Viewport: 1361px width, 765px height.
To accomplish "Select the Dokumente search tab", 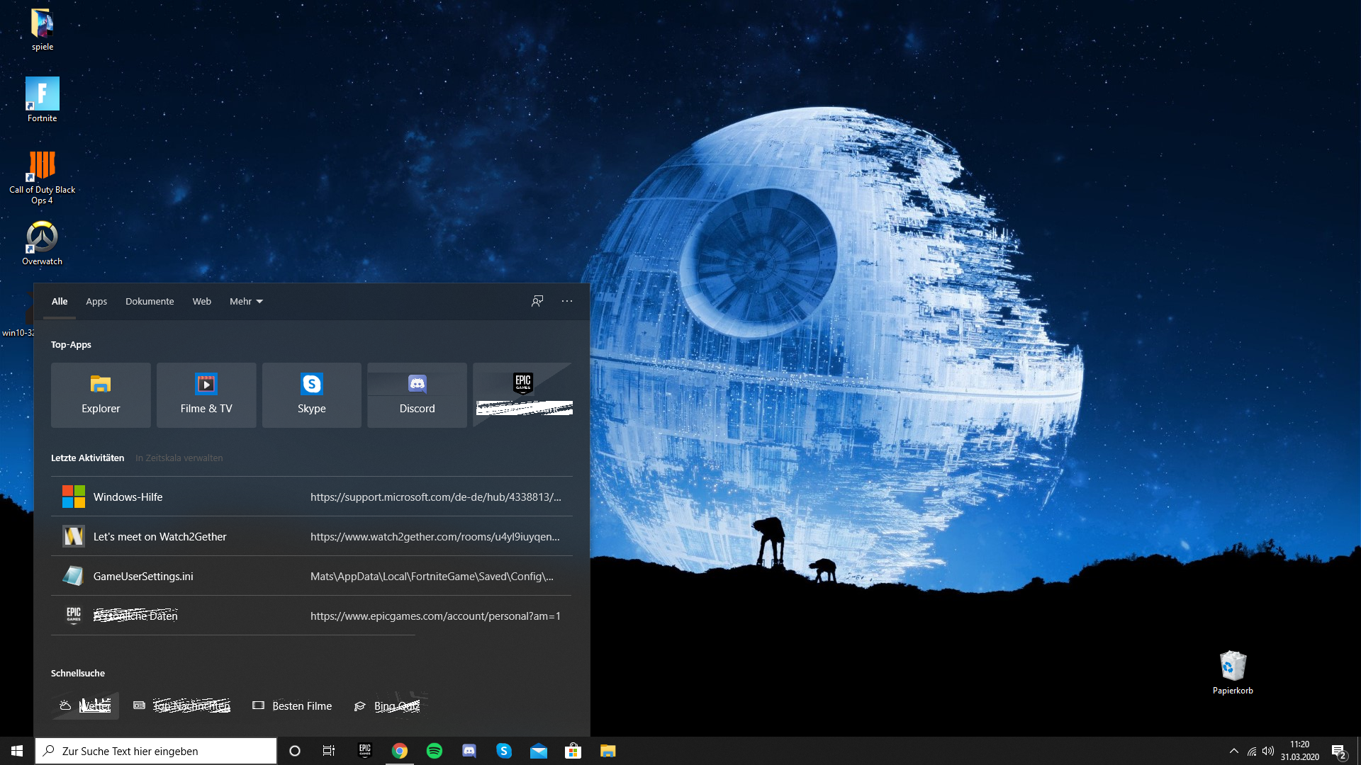I will pos(150,301).
